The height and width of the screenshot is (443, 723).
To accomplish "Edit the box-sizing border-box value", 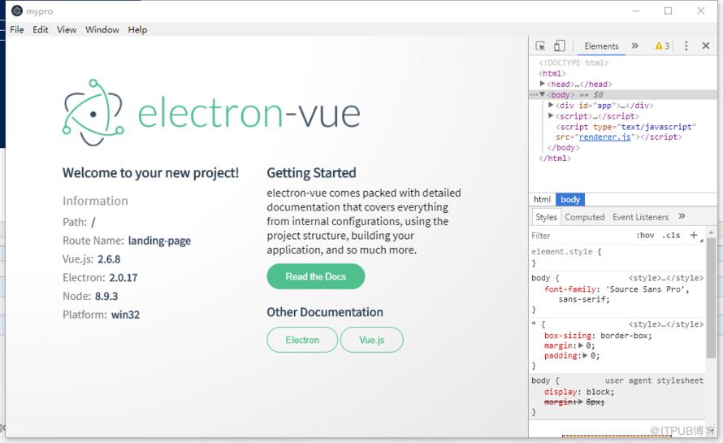I will (626, 336).
